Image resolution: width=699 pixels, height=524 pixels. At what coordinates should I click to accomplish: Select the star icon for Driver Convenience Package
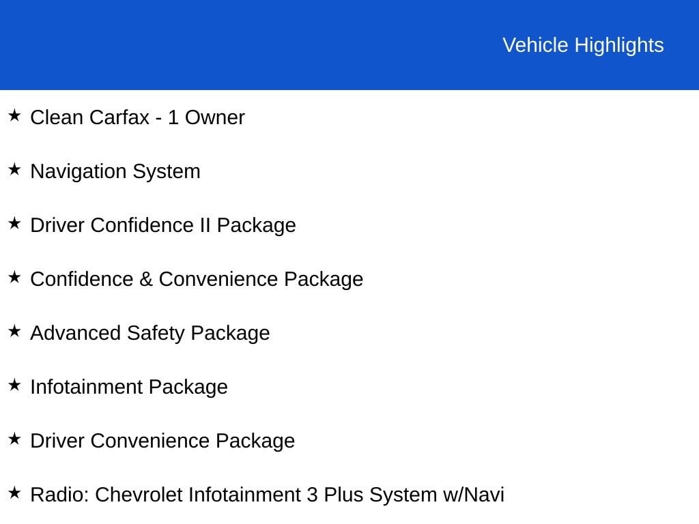point(14,439)
